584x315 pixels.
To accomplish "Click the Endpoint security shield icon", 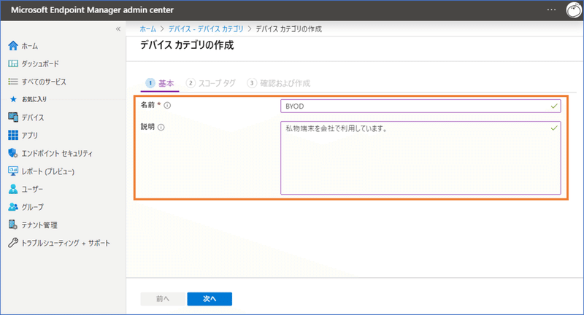I will (13, 153).
